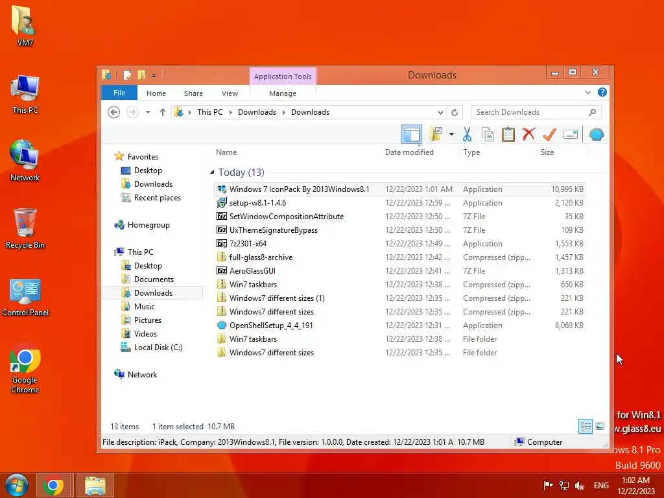
Task: Select the 7z2301-x64 application
Action: pyautogui.click(x=400, y=244)
